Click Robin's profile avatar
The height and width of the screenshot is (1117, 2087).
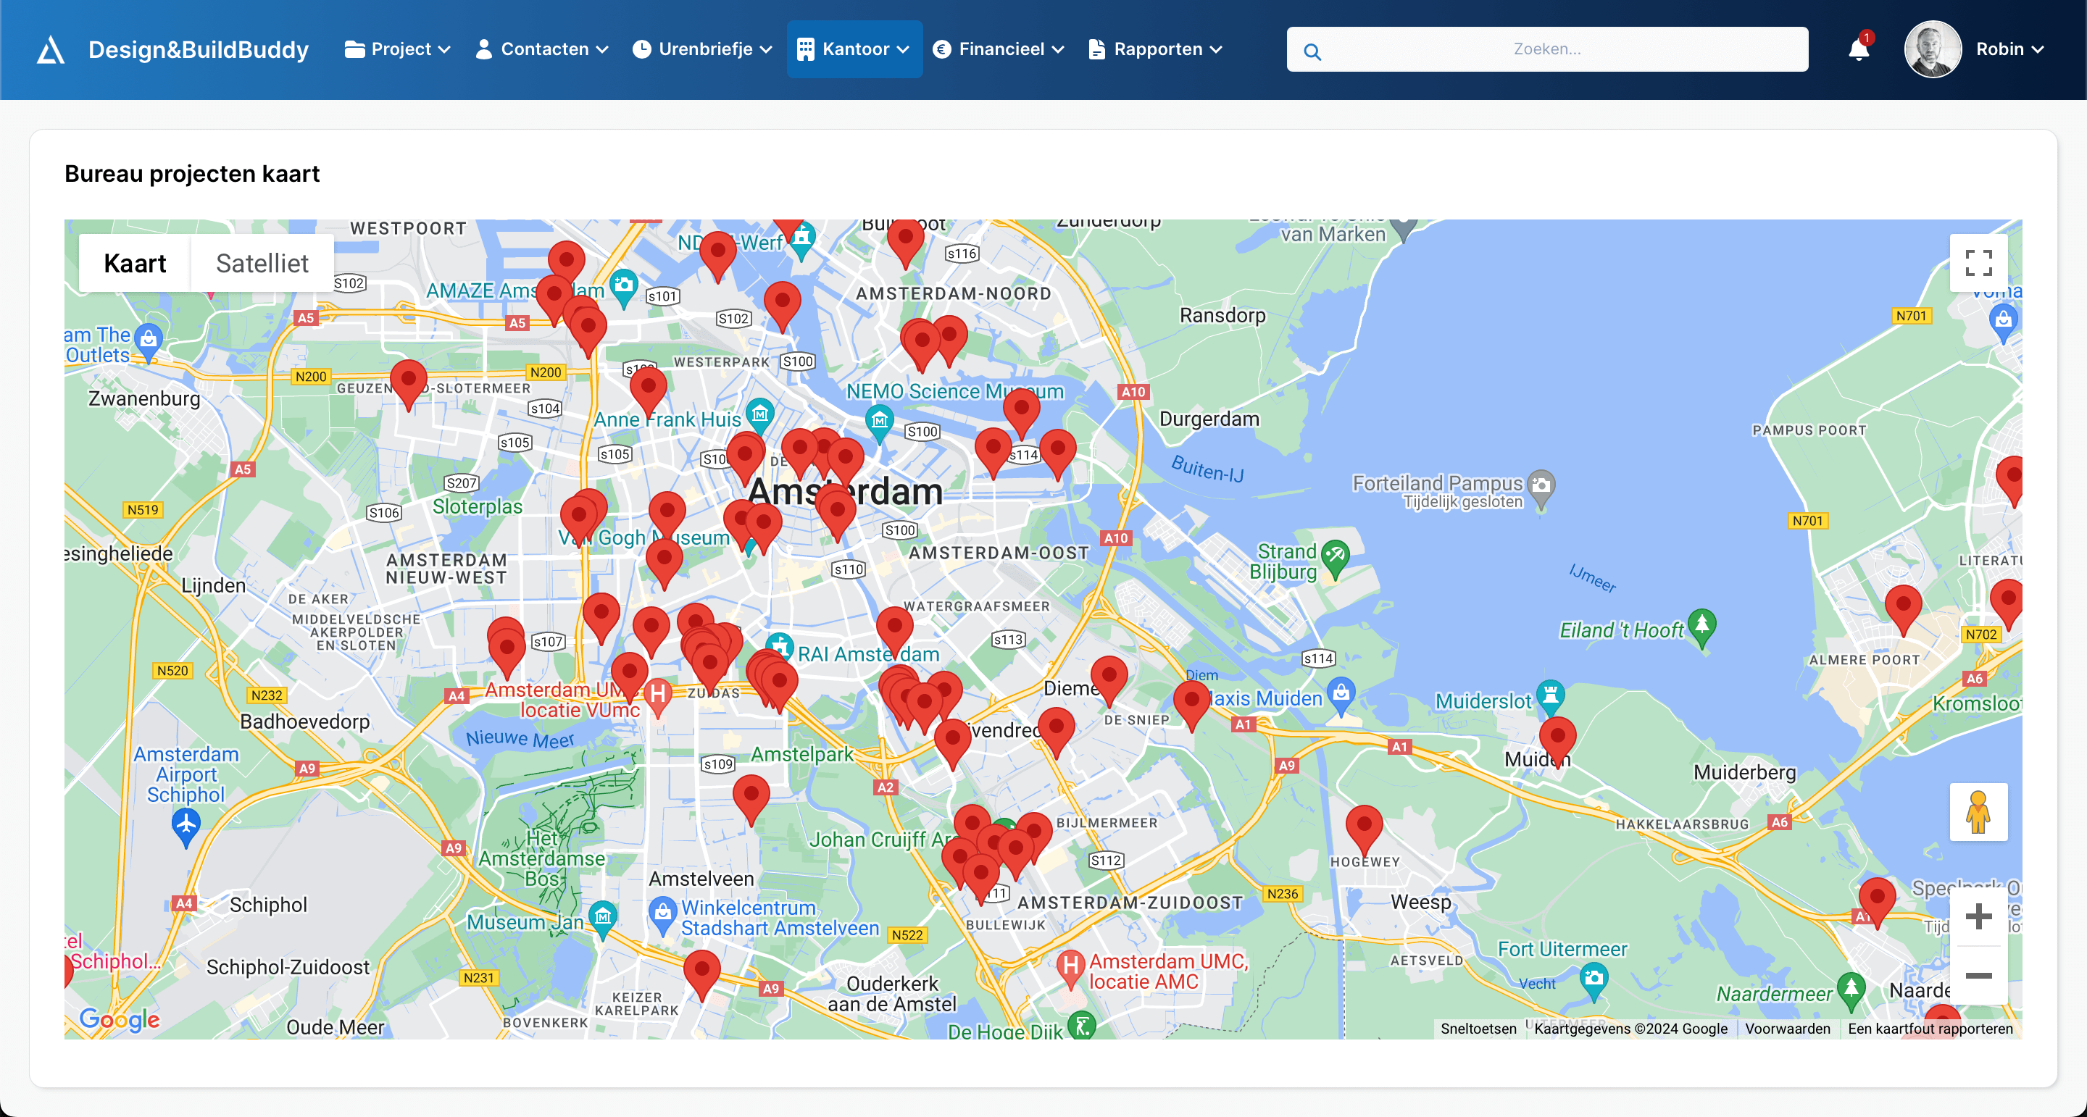click(1933, 49)
